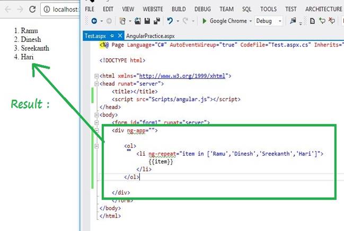
Task: Click the {{item}} expression in code
Action: (x=161, y=162)
